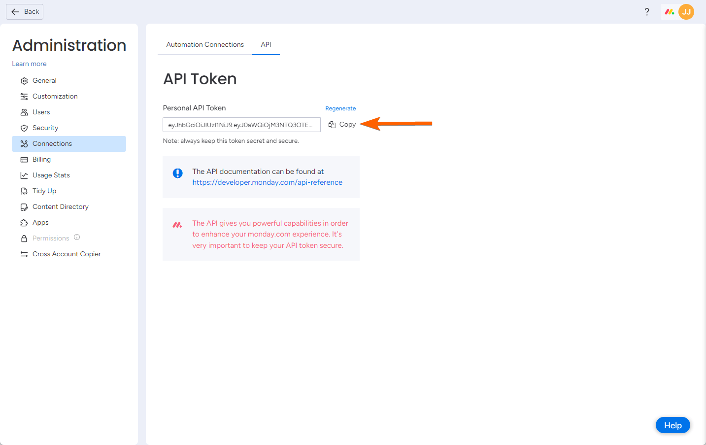Viewport: 706px width, 445px height.
Task: Open the blue Help button
Action: coord(672,425)
